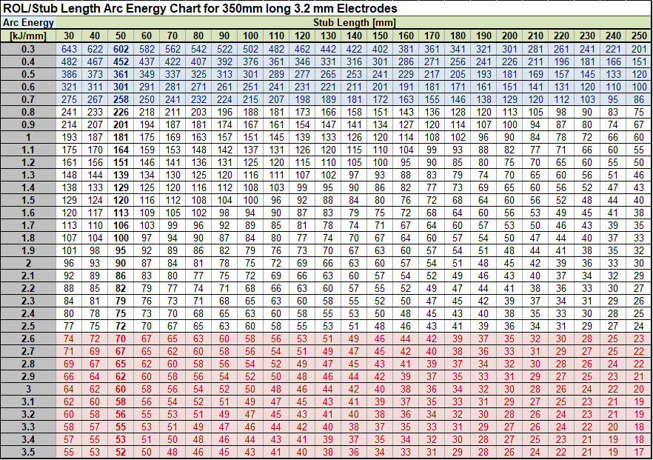The image size is (653, 460).
Task: Select stub length column header 50
Action: point(121,36)
